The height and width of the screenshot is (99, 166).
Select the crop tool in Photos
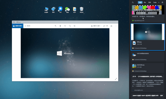[75, 26]
